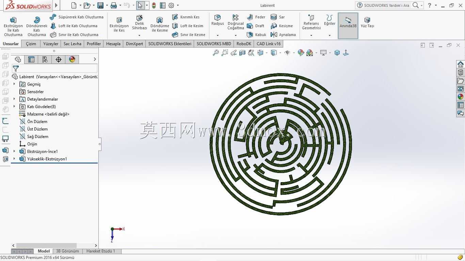The height and width of the screenshot is (261, 465).
Task: Open the Delik Sihirbazı tool
Action: tap(140, 22)
